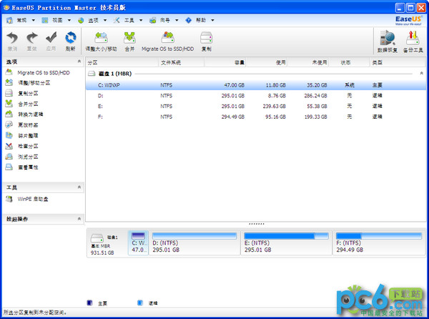Collapse the operations panel above Migrate OS
This screenshot has width=429, height=319.
coord(79,62)
